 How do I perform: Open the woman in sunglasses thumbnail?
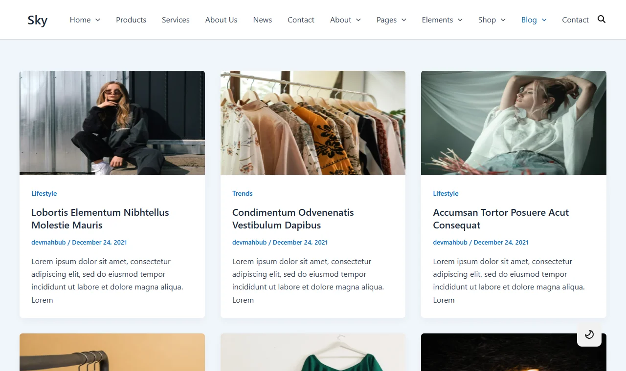[x=112, y=123]
